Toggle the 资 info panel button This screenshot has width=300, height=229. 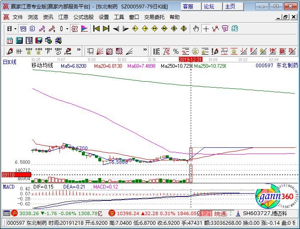23,29
